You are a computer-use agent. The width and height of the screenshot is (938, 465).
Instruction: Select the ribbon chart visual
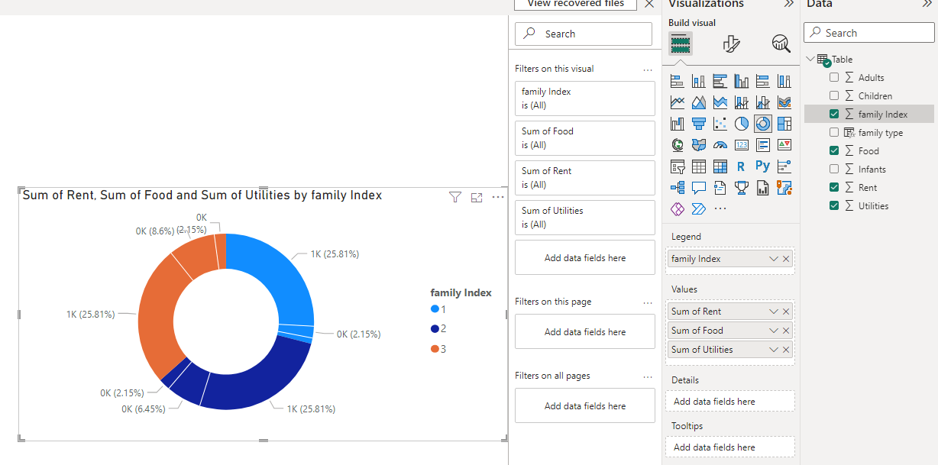[784, 102]
